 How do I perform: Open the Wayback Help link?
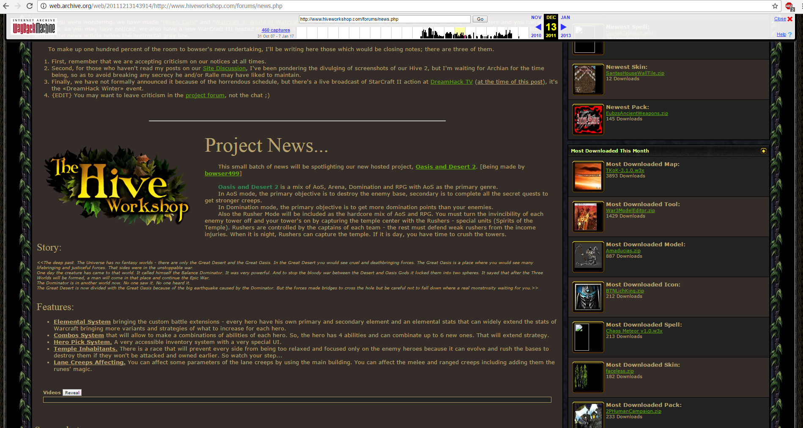pyautogui.click(x=781, y=35)
